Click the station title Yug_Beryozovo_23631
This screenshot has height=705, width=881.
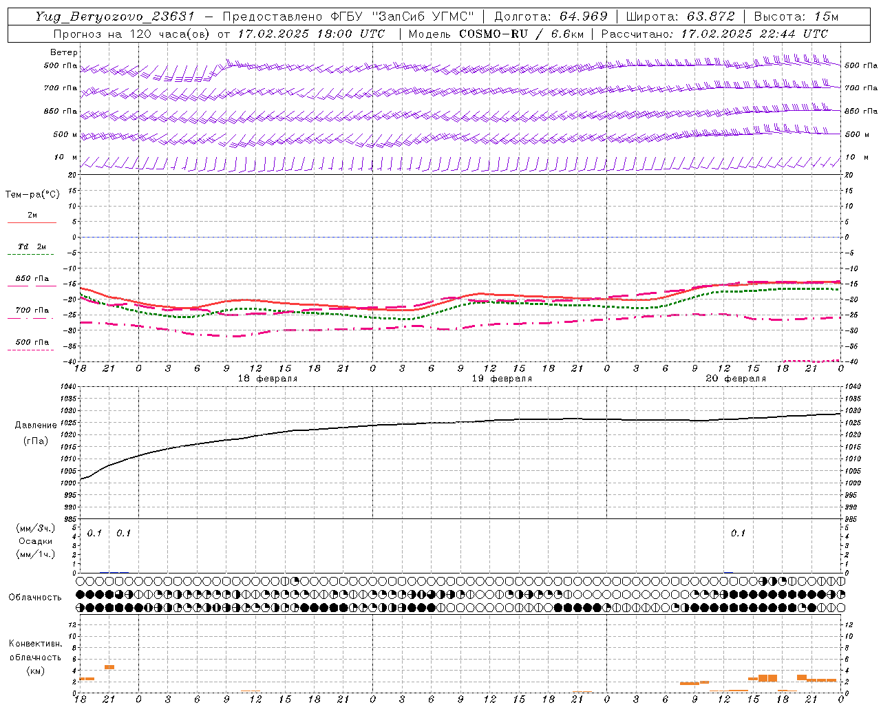[x=115, y=17]
